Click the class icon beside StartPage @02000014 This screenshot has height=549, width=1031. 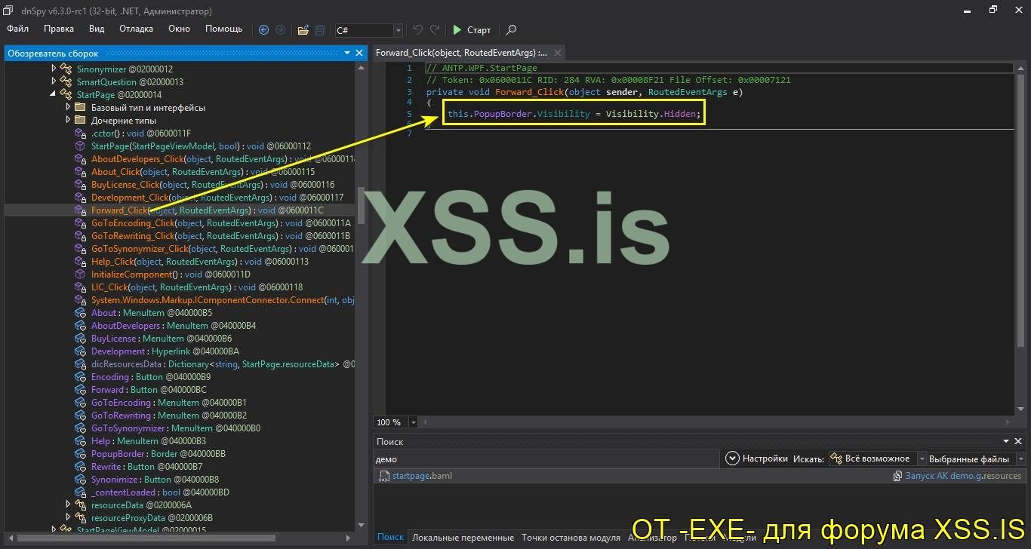(66, 94)
